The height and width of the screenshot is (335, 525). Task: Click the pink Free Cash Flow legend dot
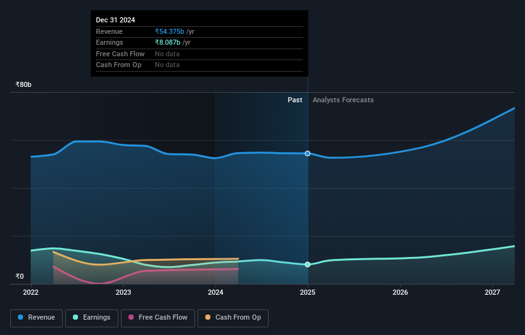[x=131, y=317]
